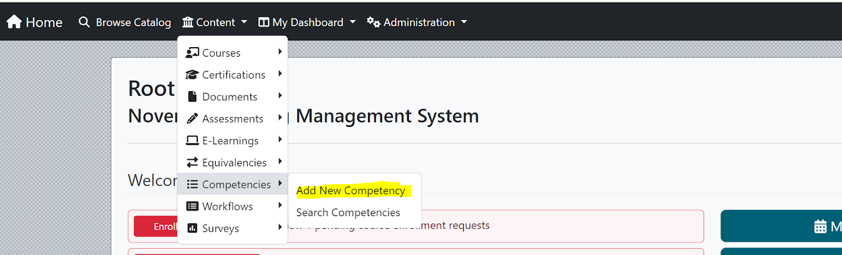The height and width of the screenshot is (255, 842).
Task: Open the Competencies menu item
Action: point(233,184)
